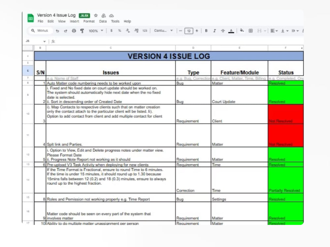Select the red Not Resolved cell for Client

point(286,114)
